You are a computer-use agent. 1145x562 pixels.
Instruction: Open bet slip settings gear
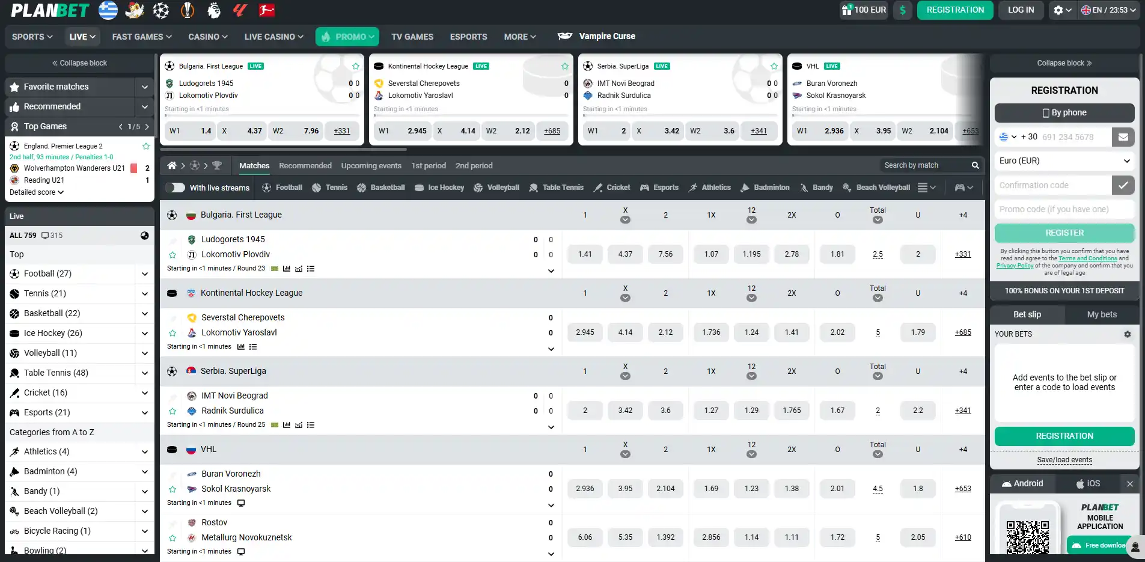(1128, 334)
